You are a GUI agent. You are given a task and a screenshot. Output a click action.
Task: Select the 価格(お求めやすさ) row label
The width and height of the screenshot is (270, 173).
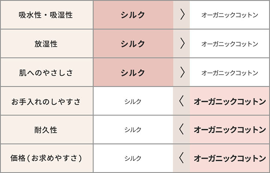pyautogui.click(x=46, y=158)
